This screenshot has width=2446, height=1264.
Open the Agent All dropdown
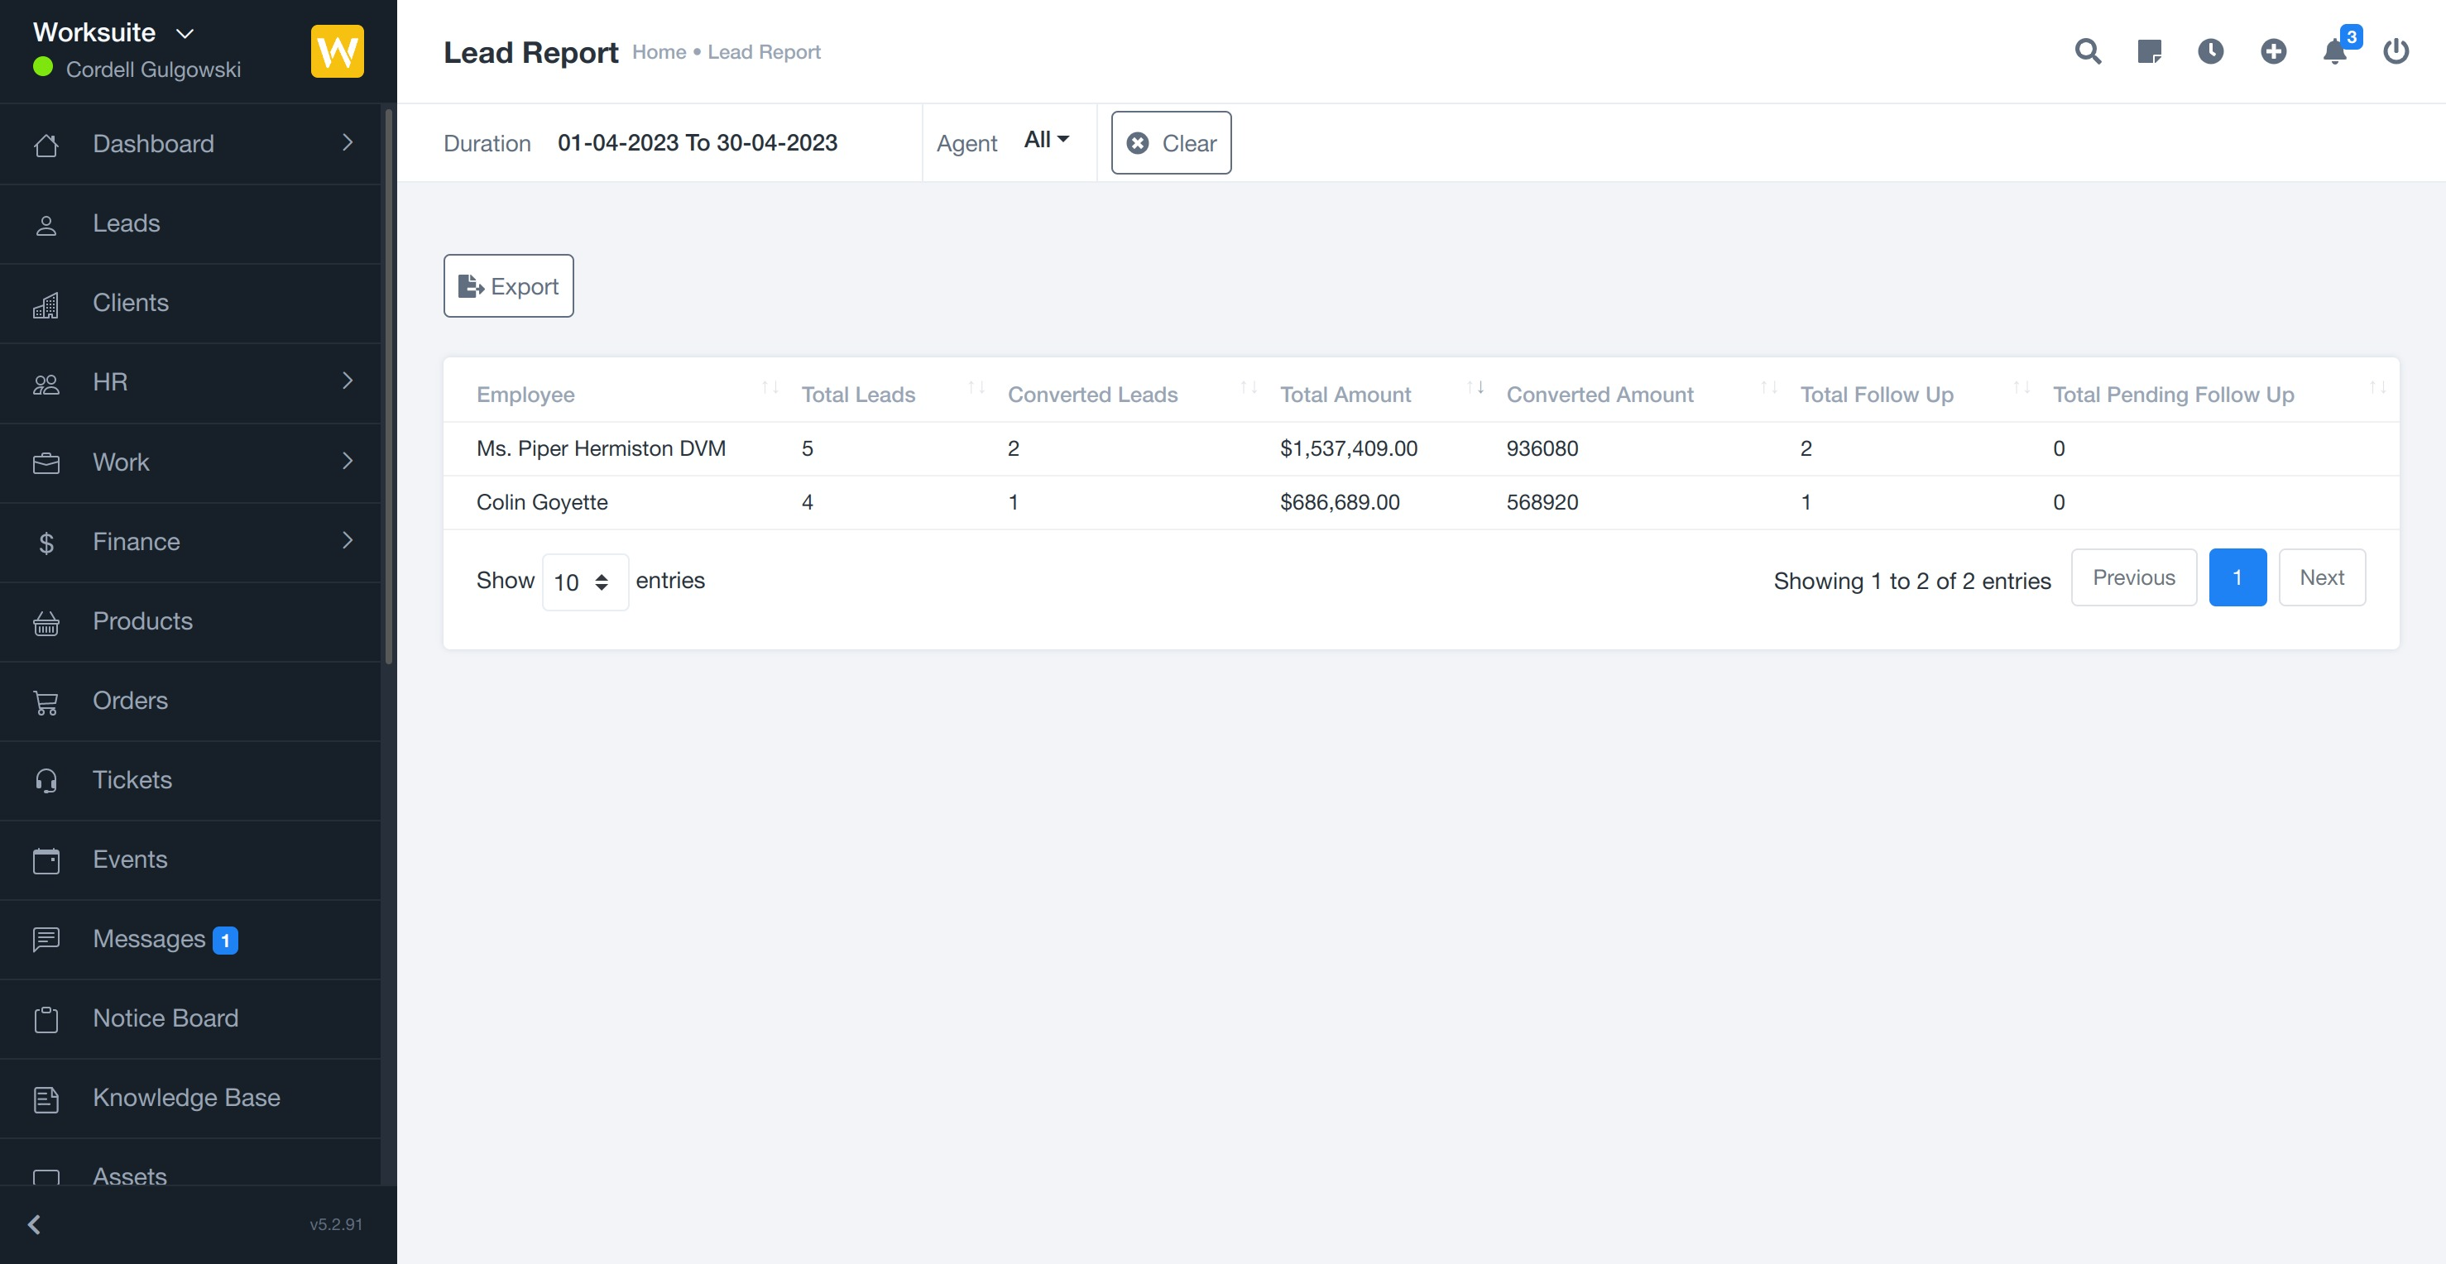(x=1045, y=141)
